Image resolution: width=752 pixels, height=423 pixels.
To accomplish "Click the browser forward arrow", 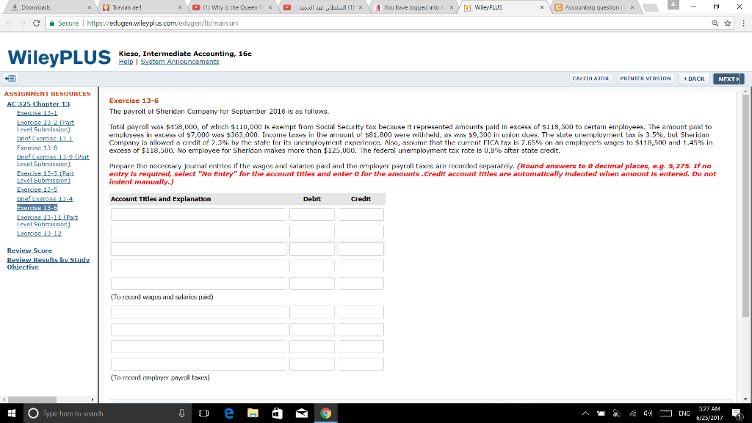I will point(23,23).
